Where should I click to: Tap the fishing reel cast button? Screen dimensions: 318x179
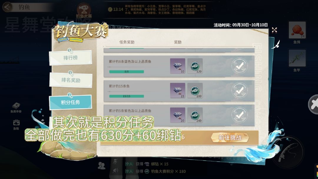tap(288, 152)
